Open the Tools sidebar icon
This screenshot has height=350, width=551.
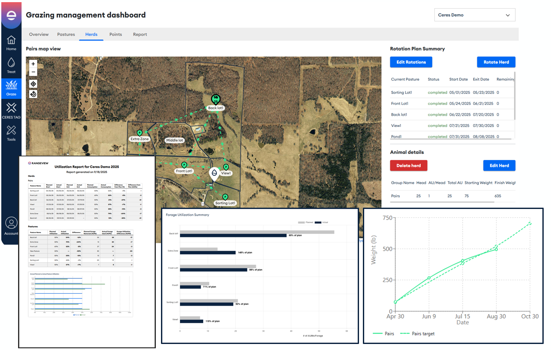click(11, 132)
